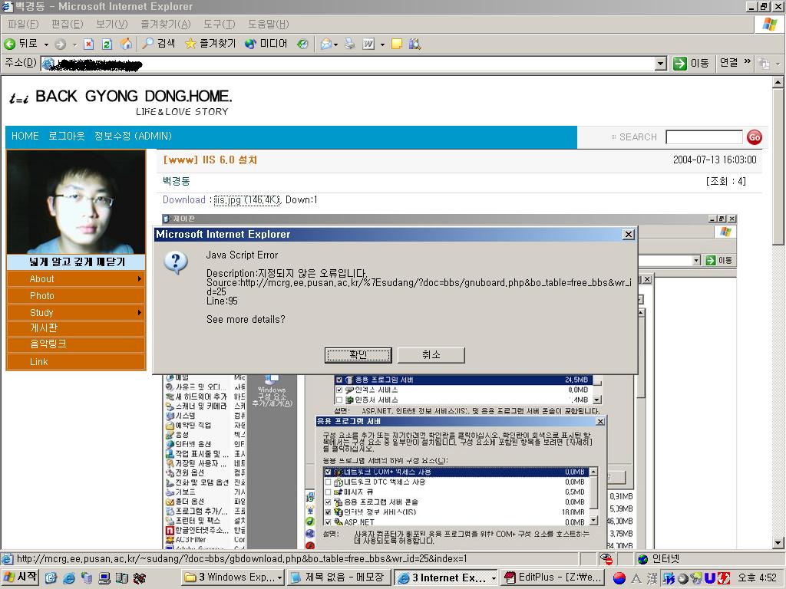Click the Print icon in toolbar

[x=350, y=44]
